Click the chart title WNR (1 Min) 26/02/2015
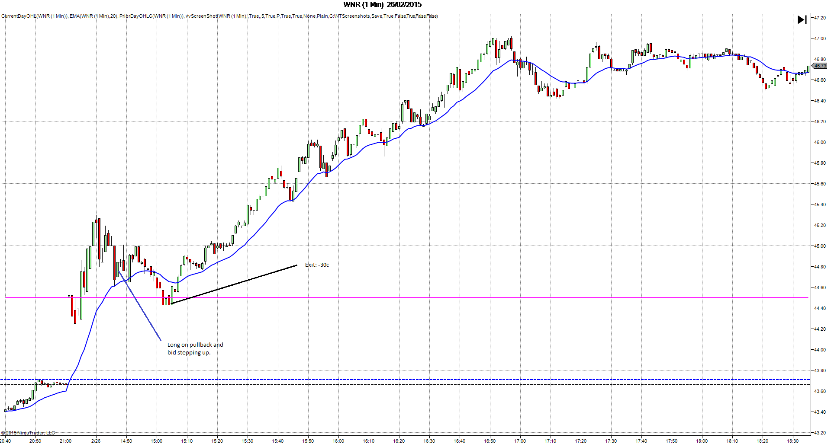This screenshot has width=831, height=447. [x=382, y=5]
